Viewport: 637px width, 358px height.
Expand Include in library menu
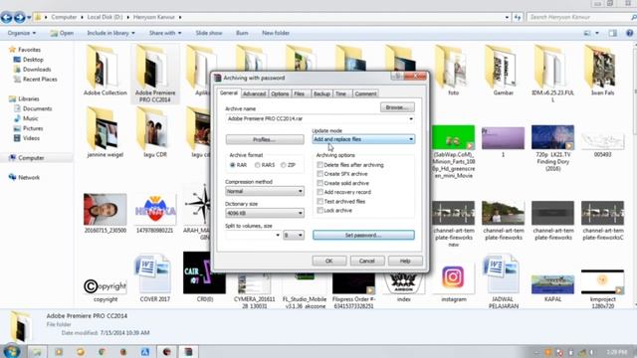pos(110,33)
